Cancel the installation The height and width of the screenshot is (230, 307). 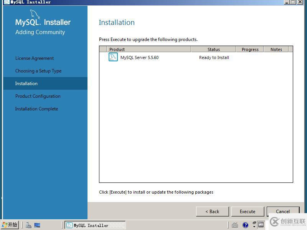(x=283, y=211)
